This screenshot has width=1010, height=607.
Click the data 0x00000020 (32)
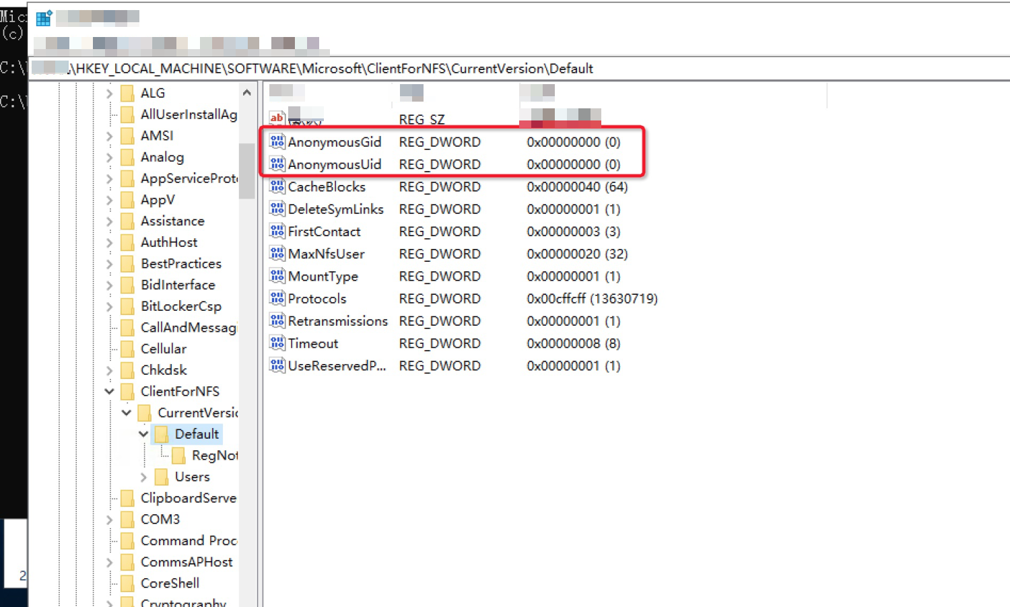point(577,254)
